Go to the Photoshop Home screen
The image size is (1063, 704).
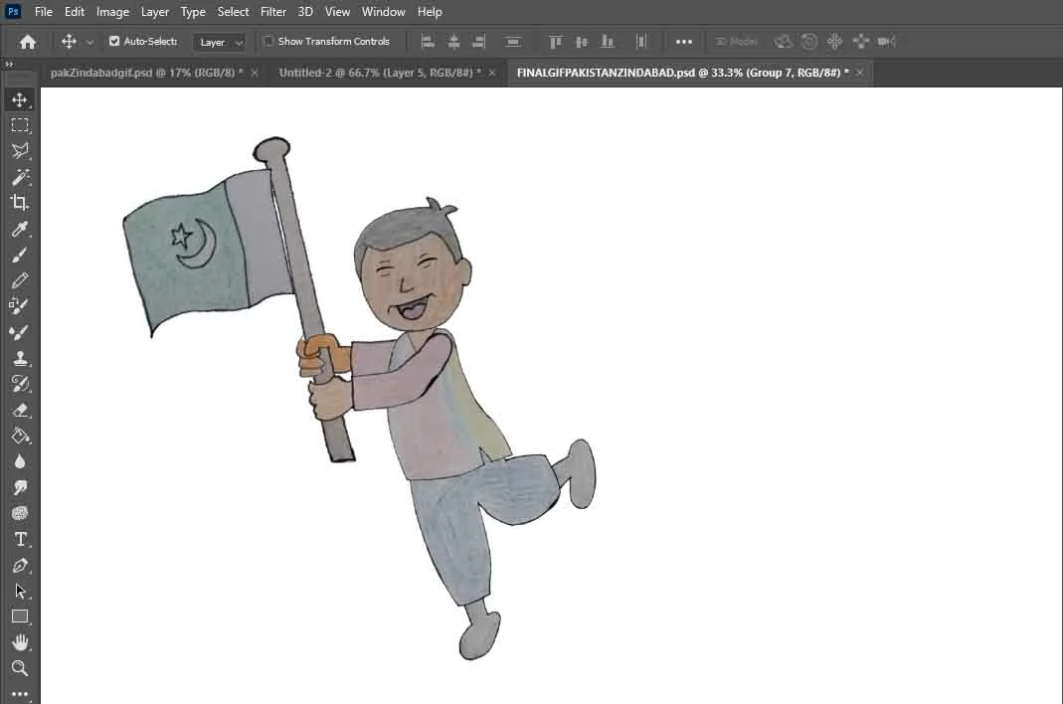click(28, 42)
